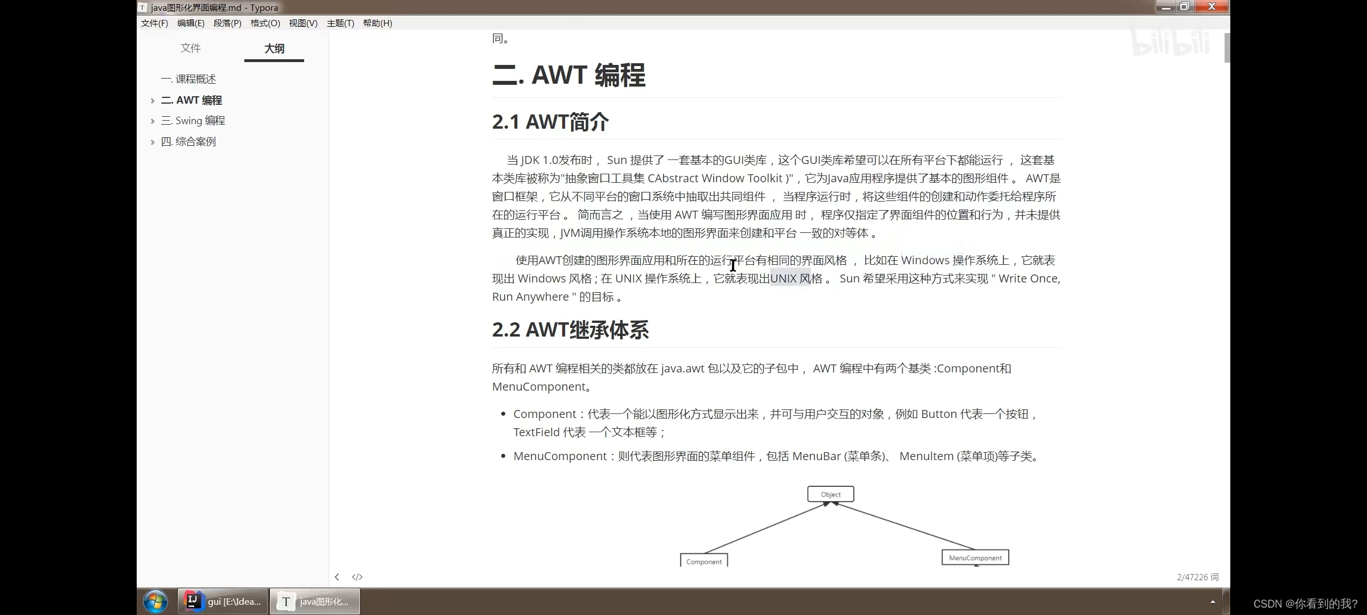Select the 大纲 sidebar tab
Image resolution: width=1367 pixels, height=615 pixels.
274,48
